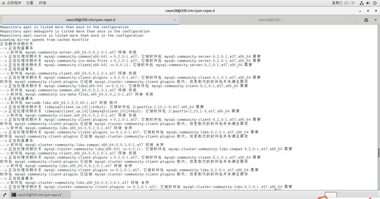Click the libmysqlclient.so.18()(64bit) dependency line
The image size is (380, 199).
click(x=102, y=107)
